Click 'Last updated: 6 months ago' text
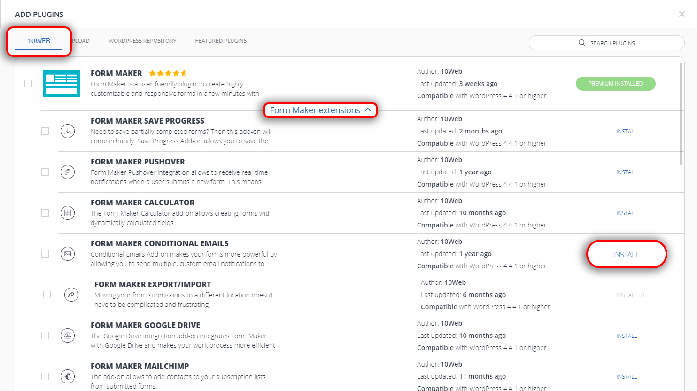Image resolution: width=697 pixels, height=391 pixels. click(x=463, y=295)
